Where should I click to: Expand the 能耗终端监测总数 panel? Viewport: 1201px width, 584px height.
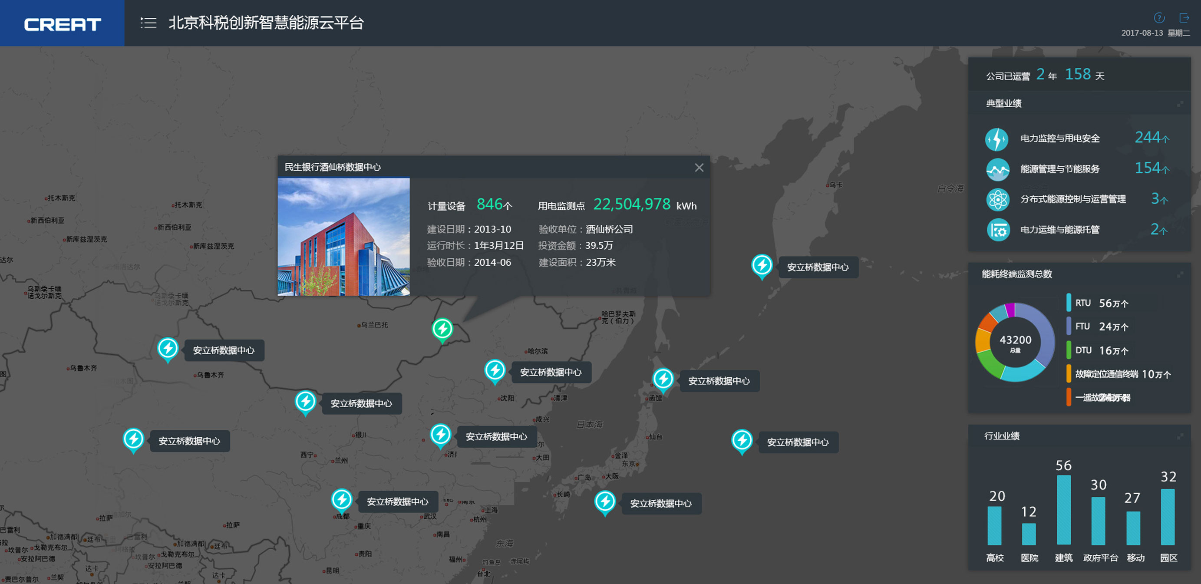pyautogui.click(x=1180, y=274)
